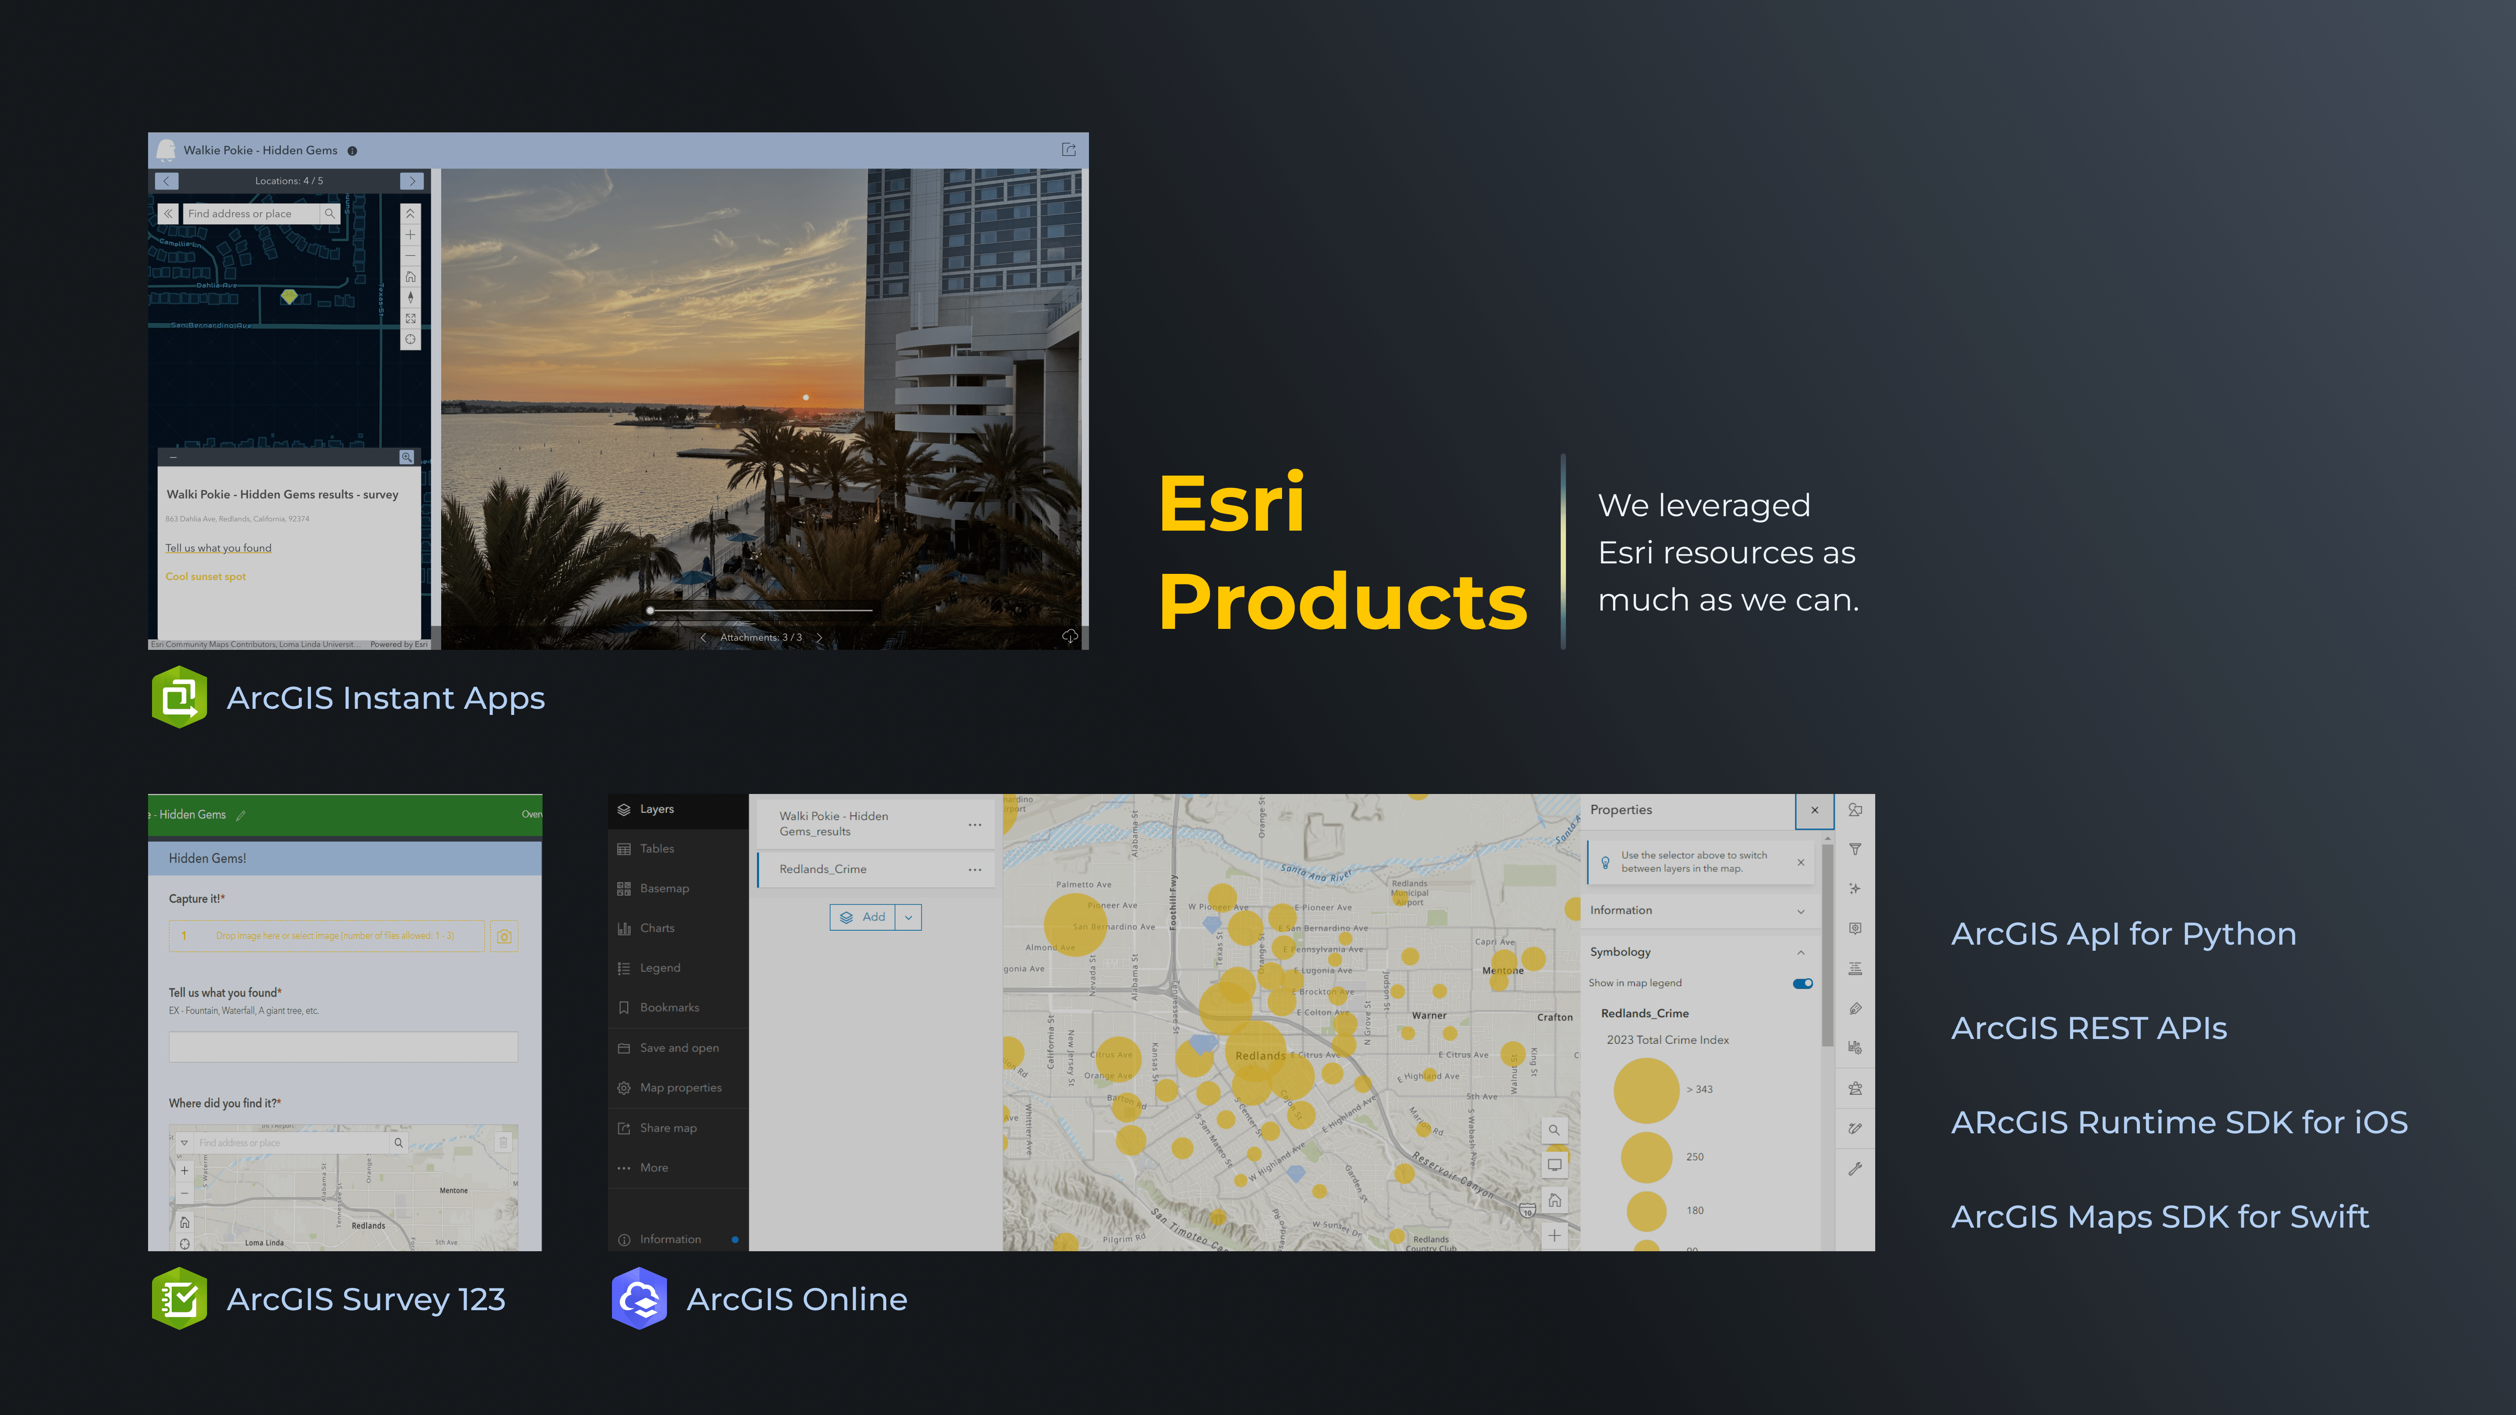
Task: Click the compass north arrow icon
Action: tap(410, 297)
